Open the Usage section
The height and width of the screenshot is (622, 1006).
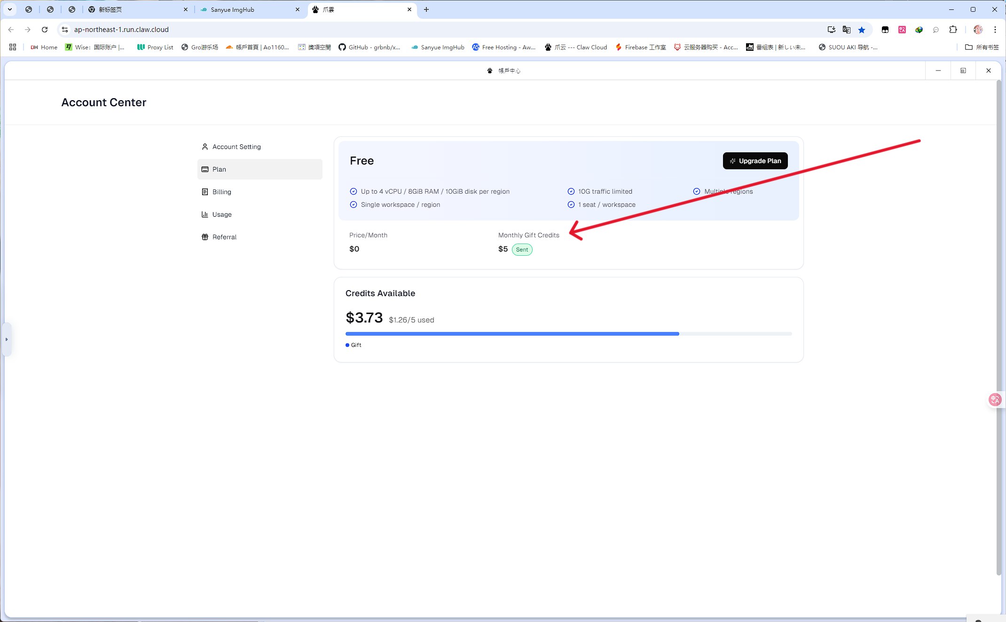pyautogui.click(x=221, y=214)
